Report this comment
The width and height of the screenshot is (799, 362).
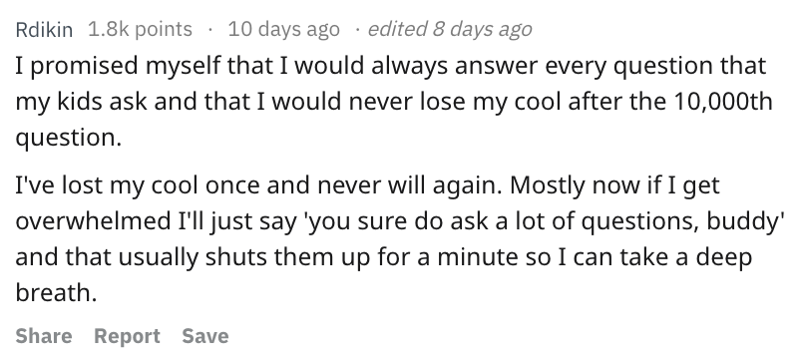pyautogui.click(x=127, y=336)
